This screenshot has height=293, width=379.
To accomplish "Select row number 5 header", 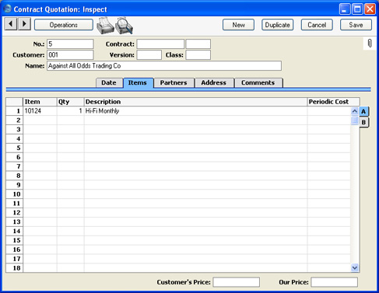I will pos(15,148).
